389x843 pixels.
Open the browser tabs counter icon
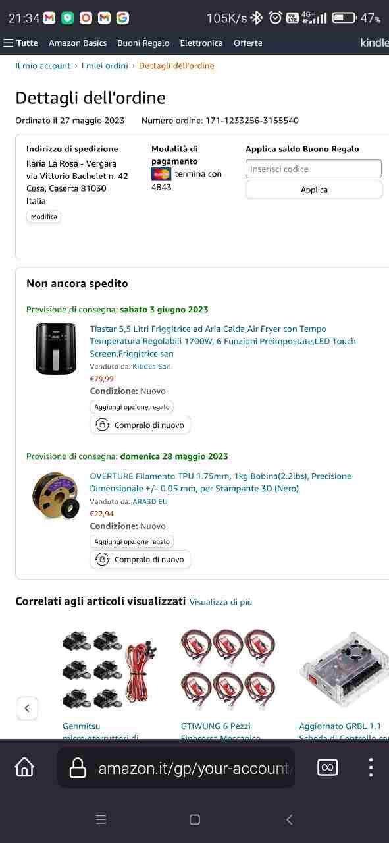[x=327, y=767]
